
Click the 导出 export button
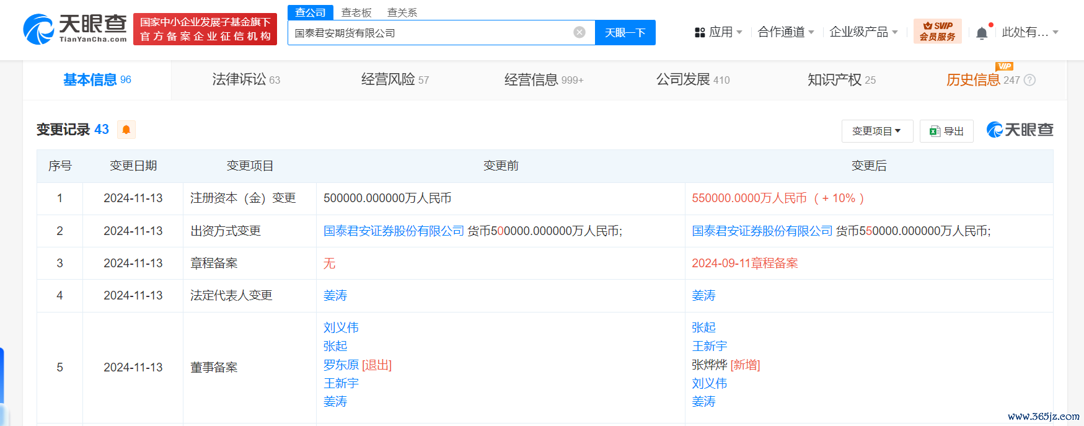(x=946, y=131)
